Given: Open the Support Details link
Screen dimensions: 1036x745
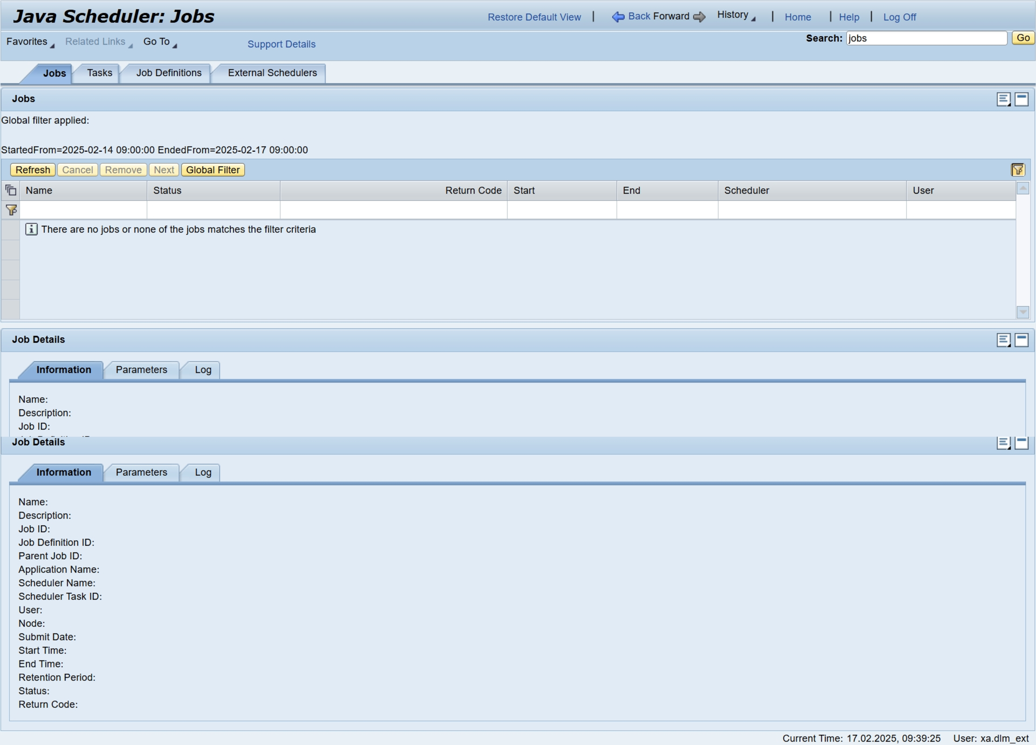Looking at the screenshot, I should (x=281, y=44).
